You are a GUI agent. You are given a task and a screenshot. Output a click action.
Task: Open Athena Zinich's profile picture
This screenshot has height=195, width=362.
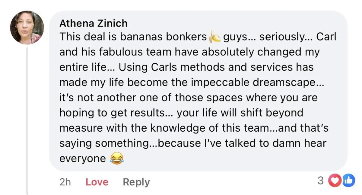click(27, 28)
